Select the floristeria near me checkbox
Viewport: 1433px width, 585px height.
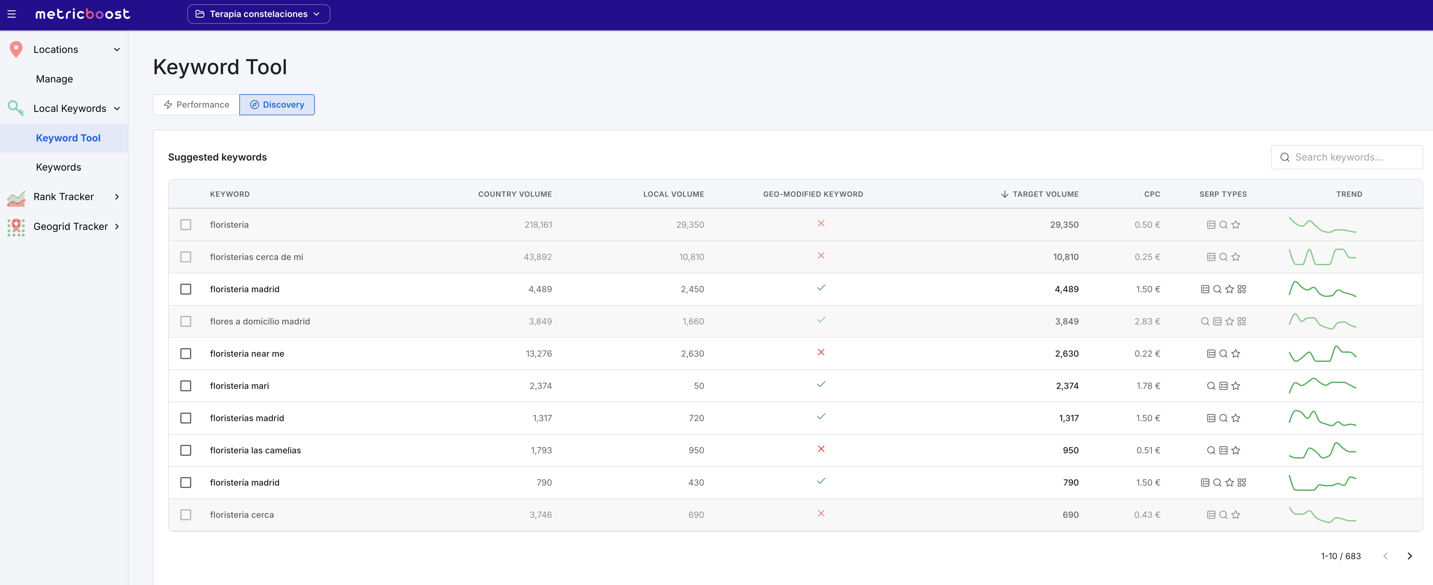pos(186,354)
